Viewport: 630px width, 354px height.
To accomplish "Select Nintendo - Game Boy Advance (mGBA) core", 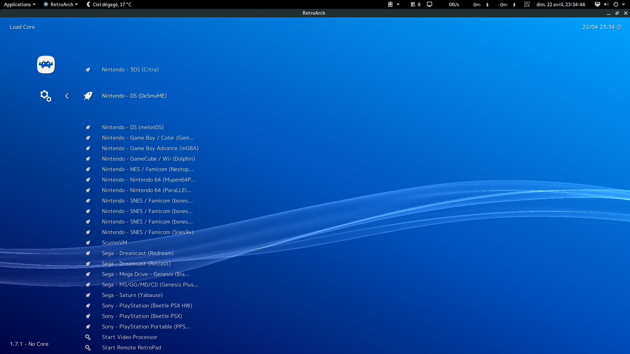I will pos(150,148).
